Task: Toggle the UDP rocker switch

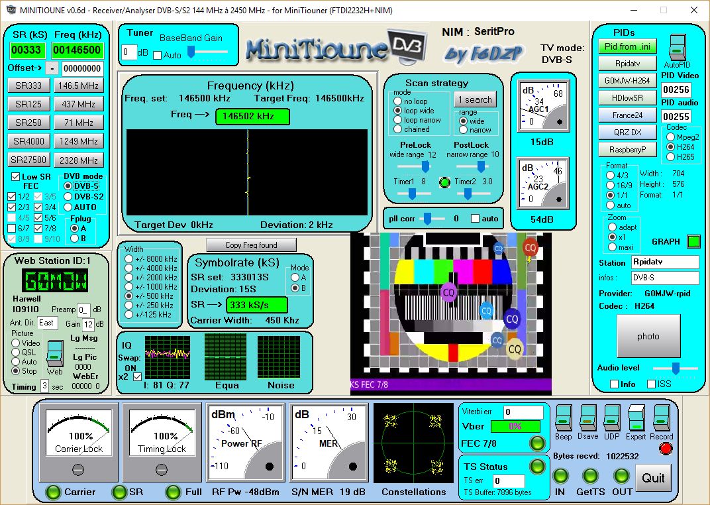Action: click(x=611, y=418)
